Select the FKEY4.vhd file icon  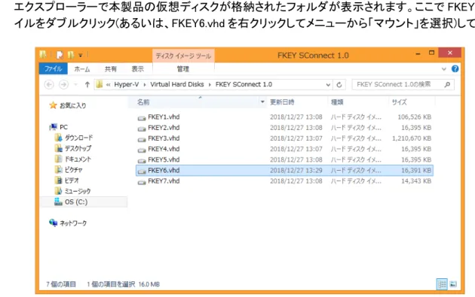(x=142, y=150)
